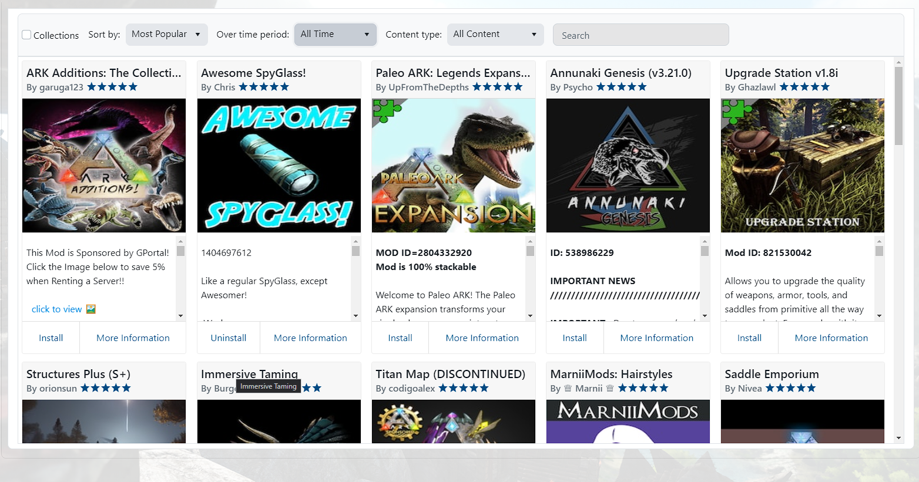Click the star rating of Upgrade Station
The height and width of the screenshot is (482, 919).
[x=805, y=87]
